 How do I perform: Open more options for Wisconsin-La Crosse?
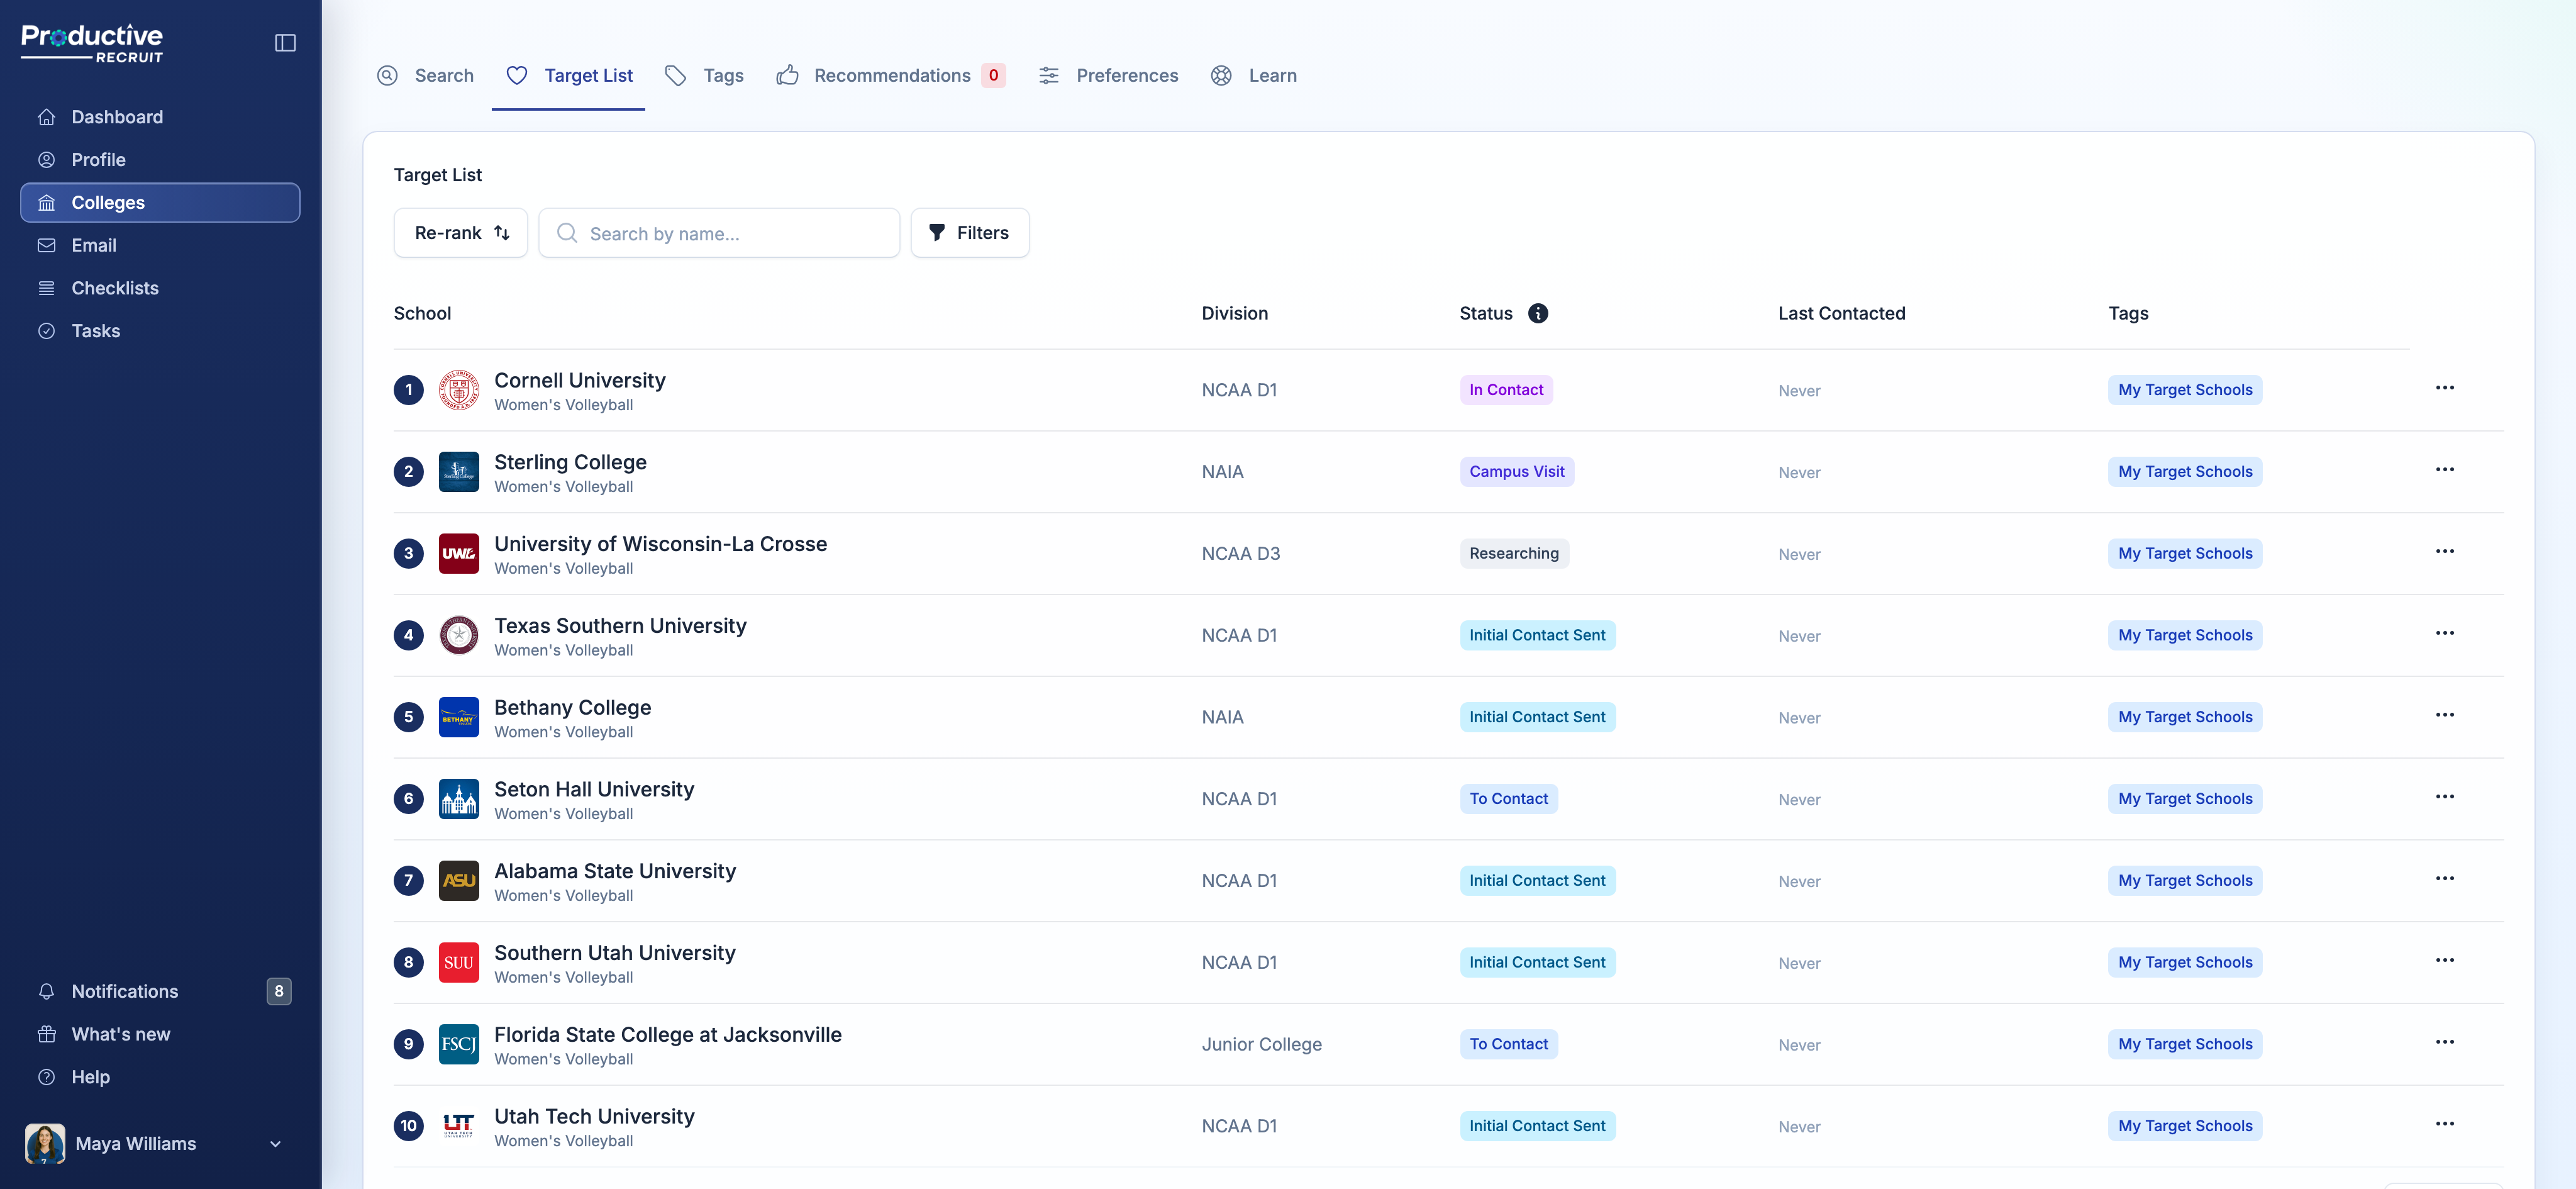(x=2445, y=552)
